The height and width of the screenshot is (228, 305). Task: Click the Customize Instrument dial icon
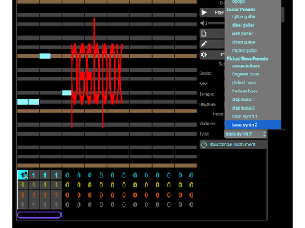[x=204, y=144]
